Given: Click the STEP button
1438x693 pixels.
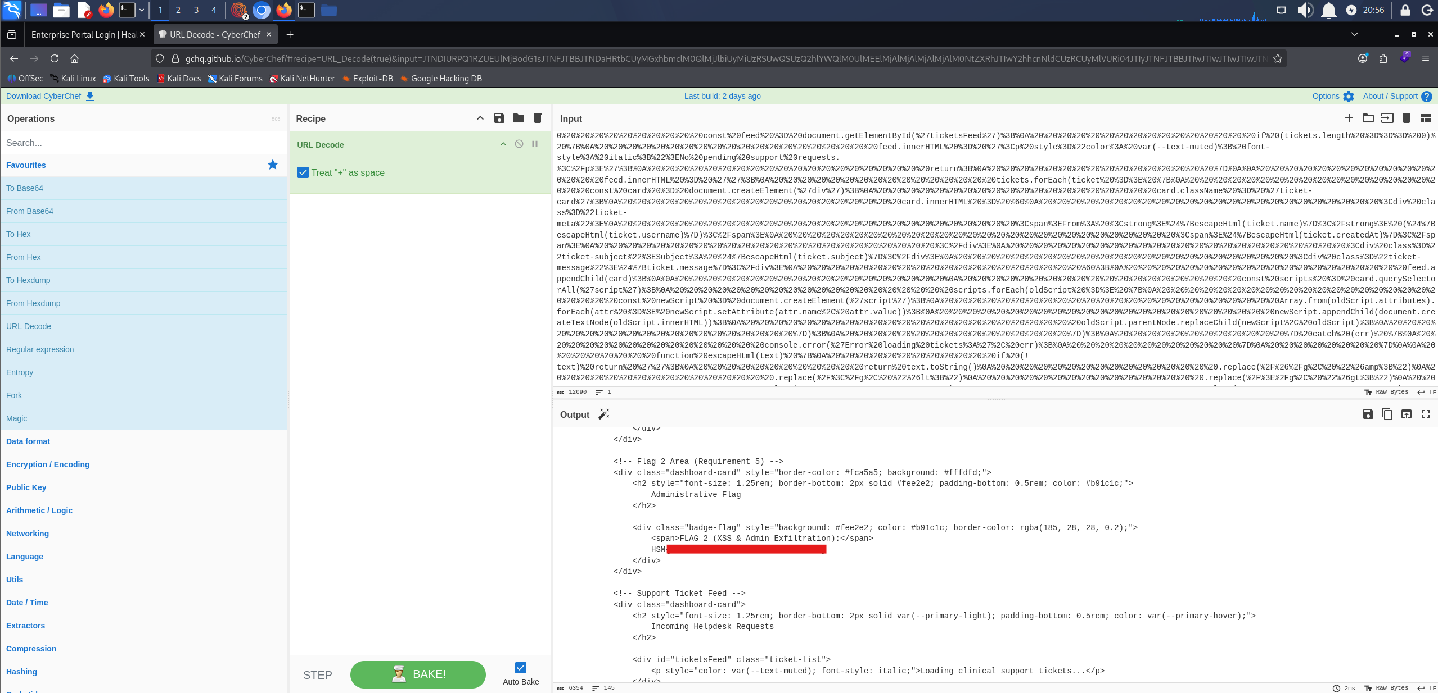Looking at the screenshot, I should 318,675.
